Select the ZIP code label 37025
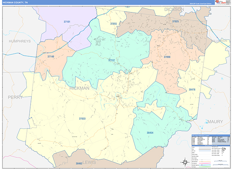Screen dimensions: 232x169 click(x=176, y=21)
